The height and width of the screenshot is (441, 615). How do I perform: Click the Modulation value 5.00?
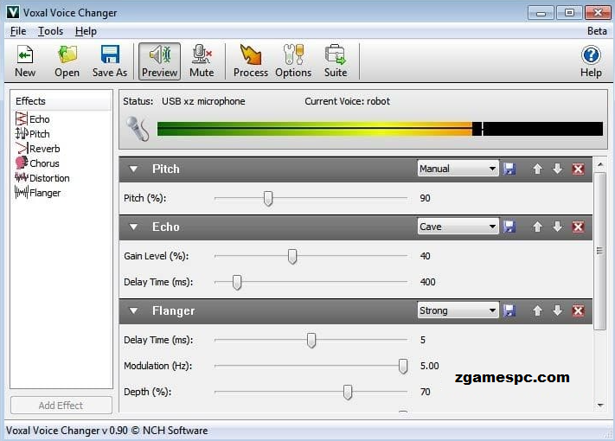(x=430, y=366)
